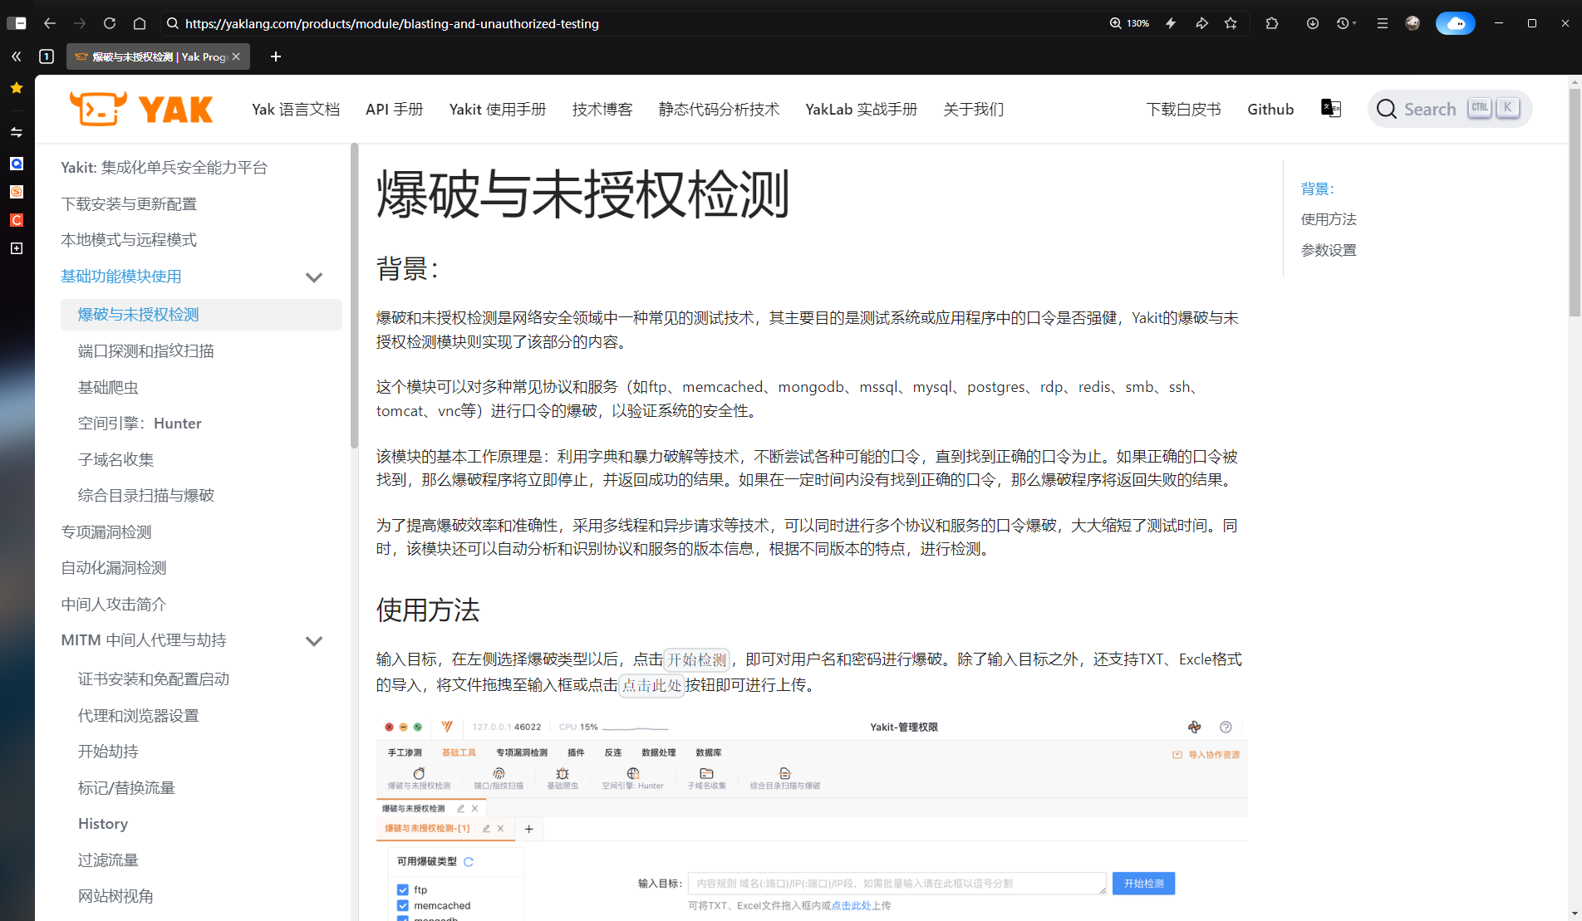
Task: Open the blue Q sidebar app icon
Action: tap(17, 164)
